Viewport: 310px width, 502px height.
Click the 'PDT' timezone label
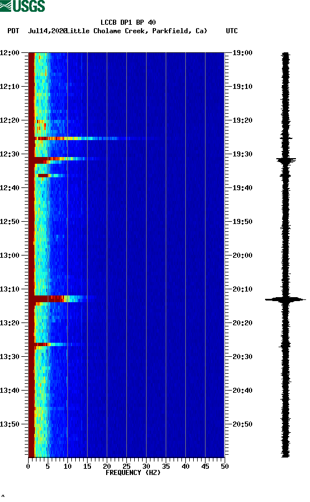(13, 31)
